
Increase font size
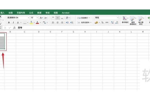(x=41, y=18)
